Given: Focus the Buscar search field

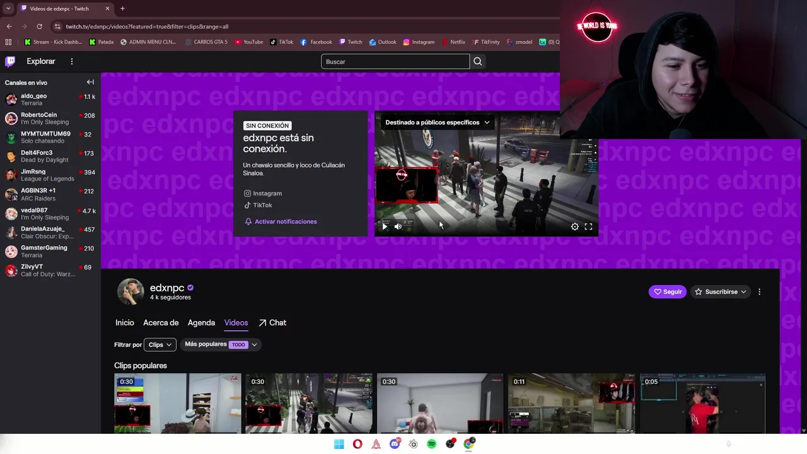Looking at the screenshot, I should pos(395,61).
